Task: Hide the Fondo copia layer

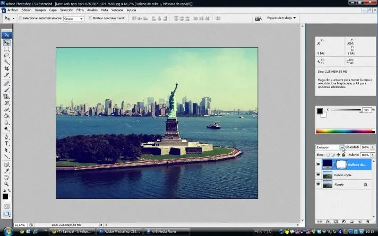Action: 319,174
